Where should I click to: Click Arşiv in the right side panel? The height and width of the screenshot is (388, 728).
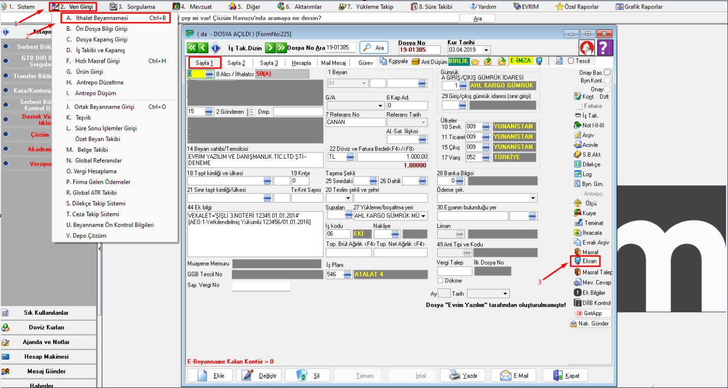(x=584, y=135)
